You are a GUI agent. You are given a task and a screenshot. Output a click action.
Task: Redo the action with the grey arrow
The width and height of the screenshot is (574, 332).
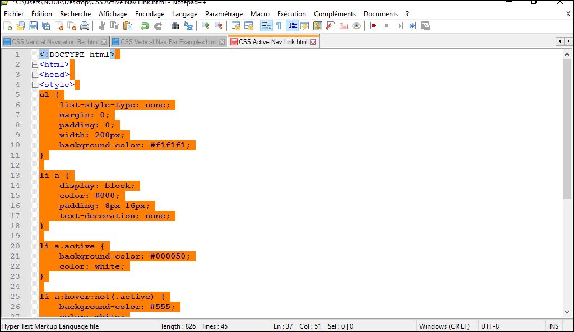pos(158,26)
